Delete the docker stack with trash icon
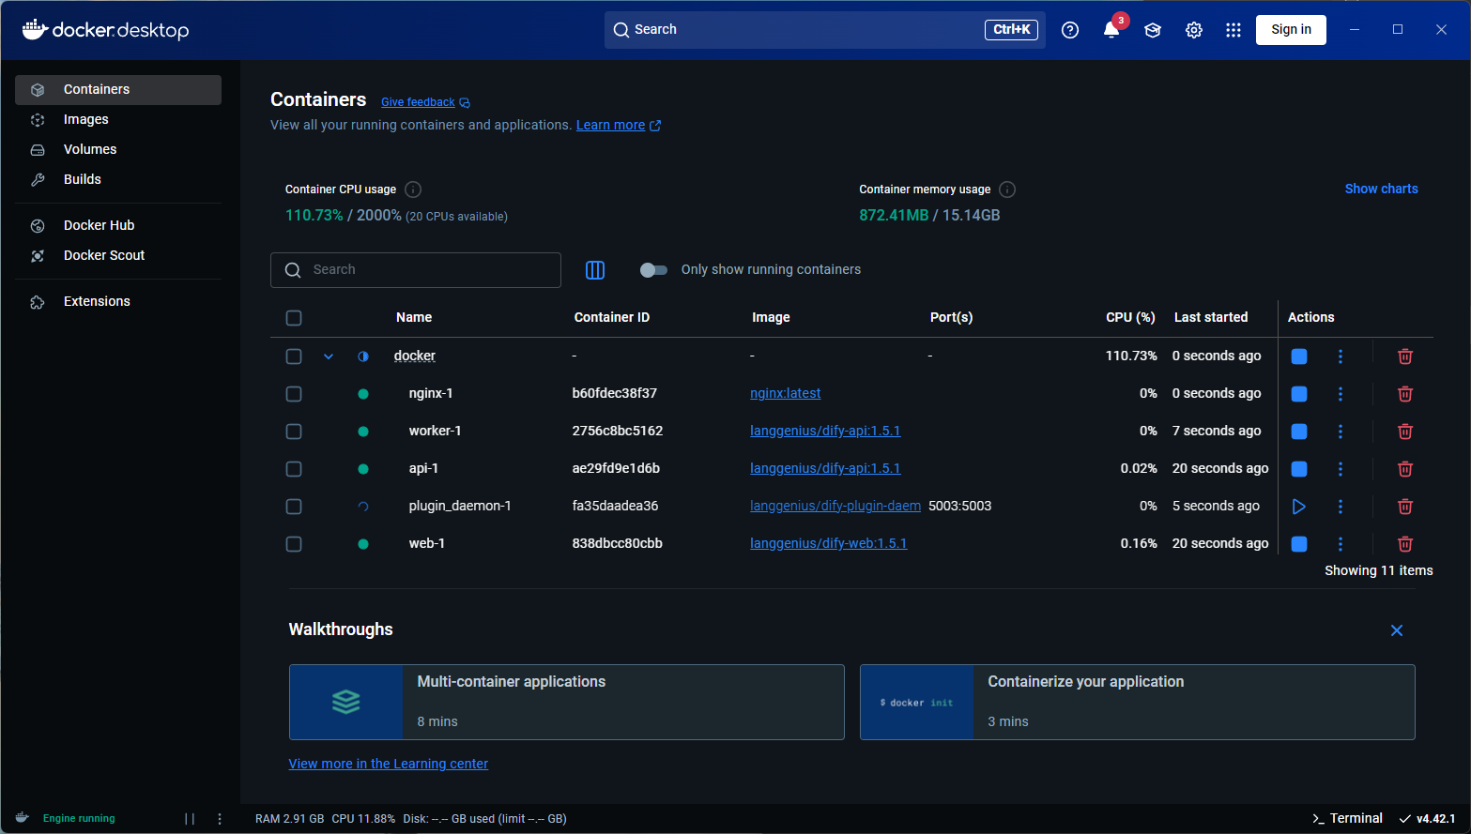The width and height of the screenshot is (1471, 834). pyautogui.click(x=1405, y=356)
